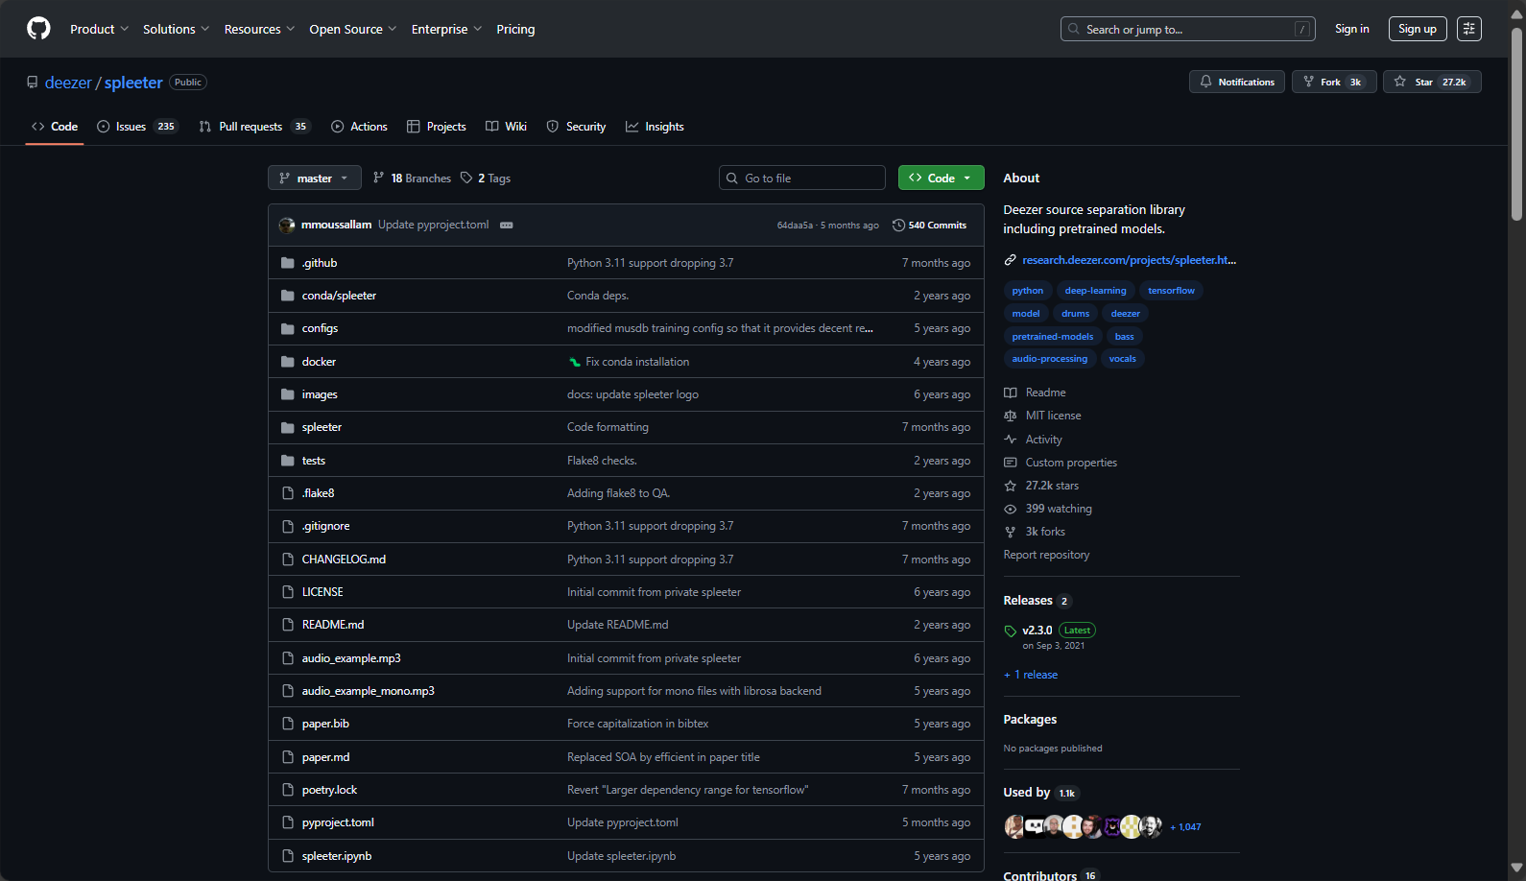Image resolution: width=1526 pixels, height=881 pixels.
Task: Open the configs folder
Action: click(320, 328)
